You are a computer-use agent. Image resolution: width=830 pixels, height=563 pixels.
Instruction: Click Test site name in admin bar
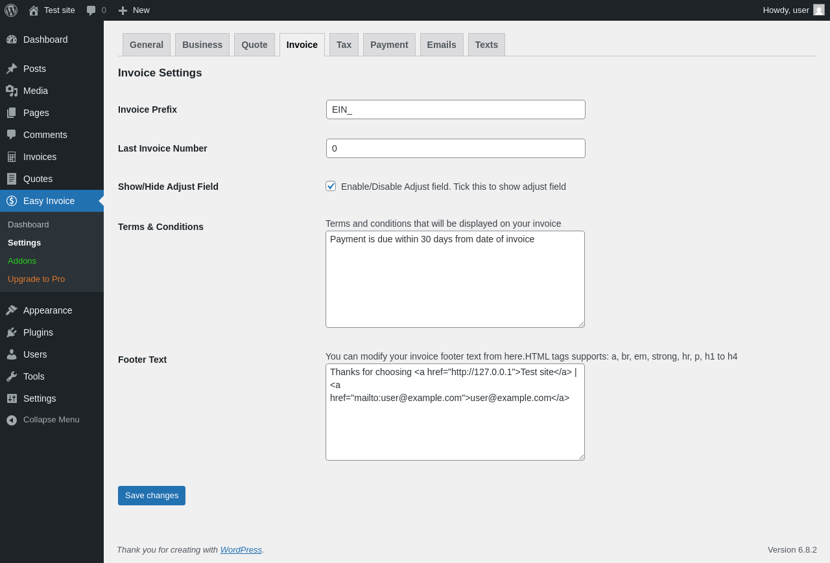60,10
